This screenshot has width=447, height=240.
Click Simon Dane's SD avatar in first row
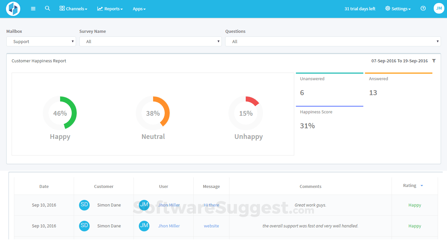pos(84,205)
